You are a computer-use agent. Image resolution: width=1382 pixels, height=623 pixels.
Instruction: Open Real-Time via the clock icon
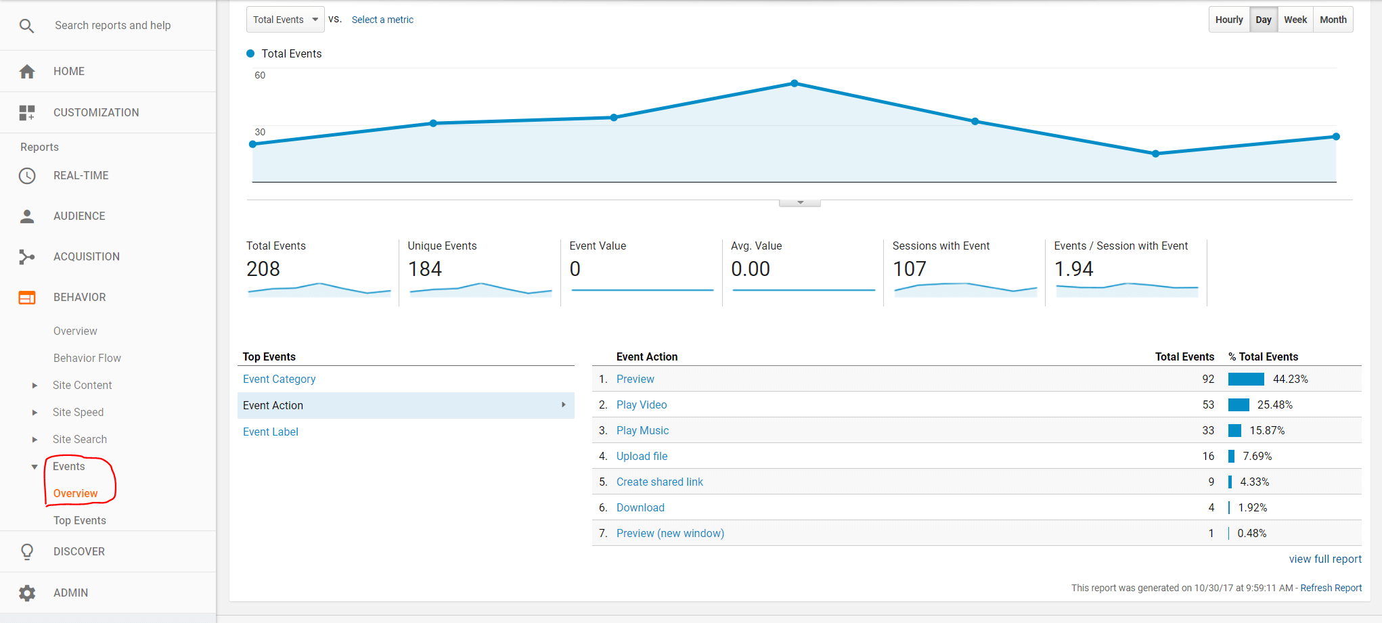tap(27, 176)
